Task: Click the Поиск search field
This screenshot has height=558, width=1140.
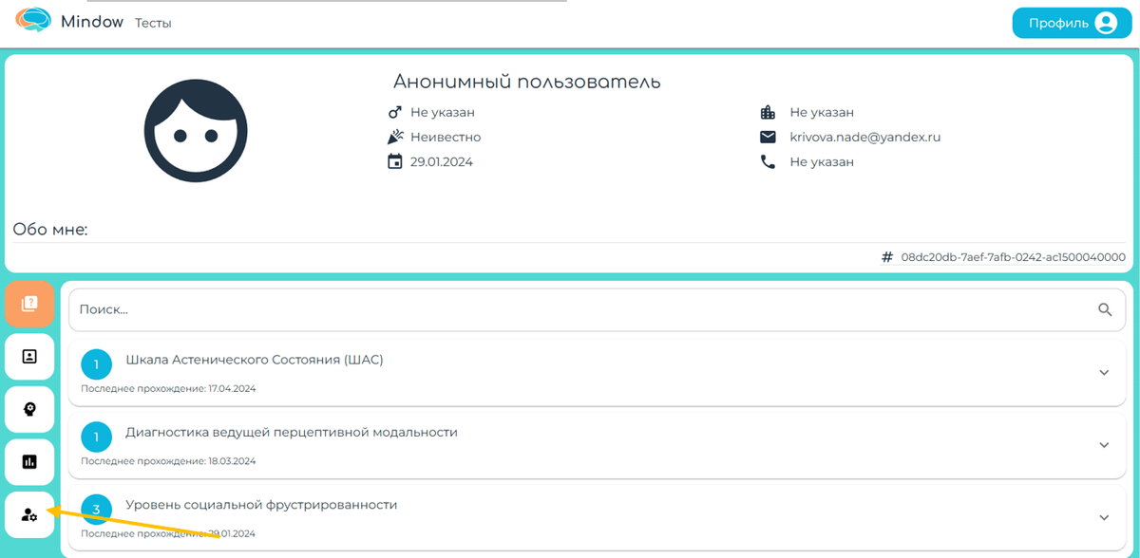Action: tap(597, 309)
